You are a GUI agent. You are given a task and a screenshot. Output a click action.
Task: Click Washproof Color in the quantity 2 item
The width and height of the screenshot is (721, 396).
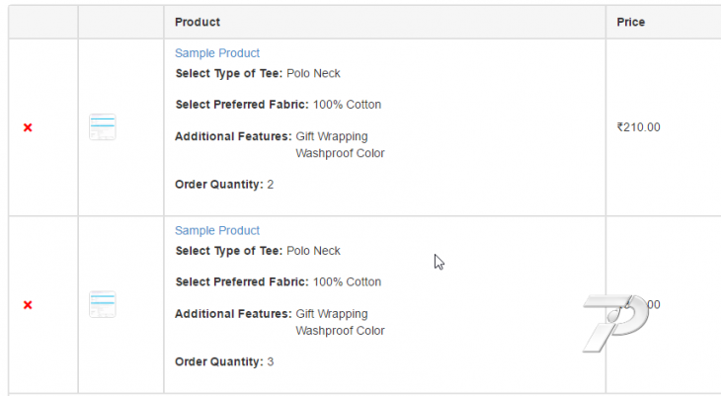[340, 153]
